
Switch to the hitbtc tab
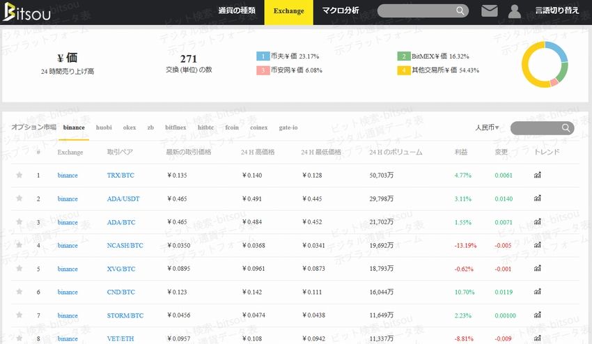tap(205, 127)
